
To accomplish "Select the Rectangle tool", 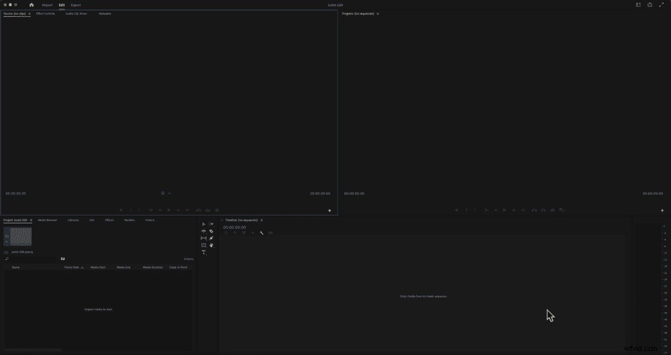I will pyautogui.click(x=204, y=245).
